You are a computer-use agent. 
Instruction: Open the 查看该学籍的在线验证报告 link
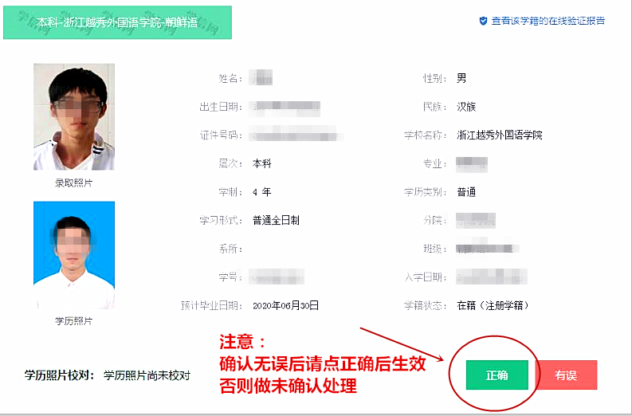(548, 21)
